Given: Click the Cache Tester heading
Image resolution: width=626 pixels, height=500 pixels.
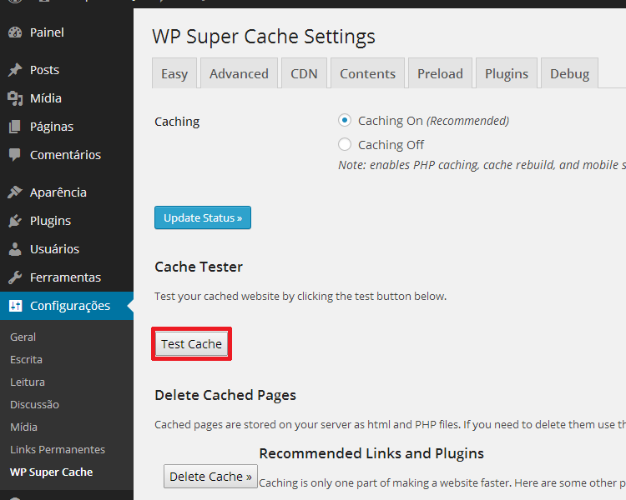Looking at the screenshot, I should (199, 267).
